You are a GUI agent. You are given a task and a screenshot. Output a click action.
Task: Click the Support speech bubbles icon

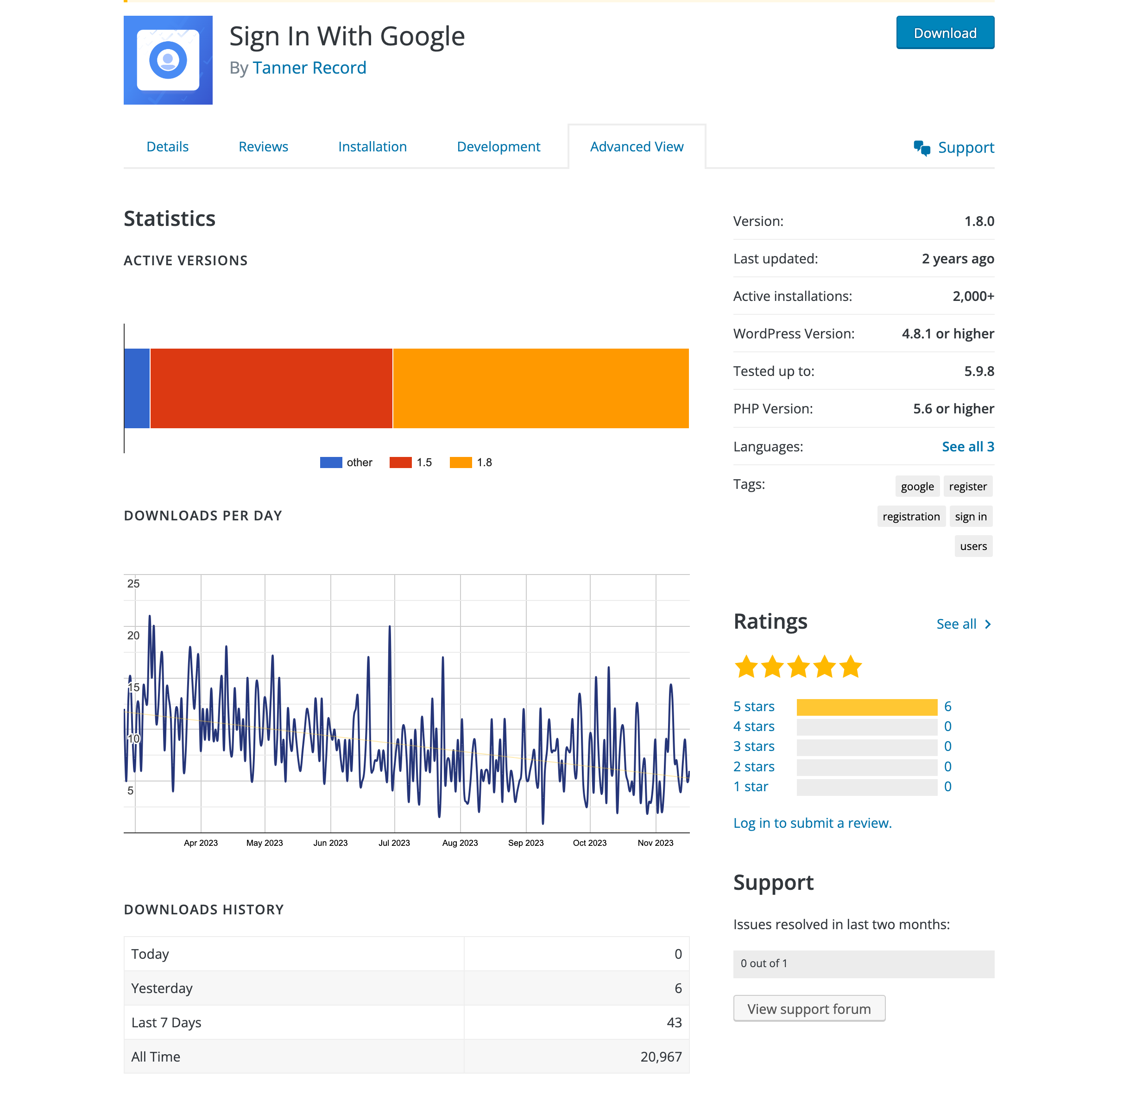[x=921, y=148]
